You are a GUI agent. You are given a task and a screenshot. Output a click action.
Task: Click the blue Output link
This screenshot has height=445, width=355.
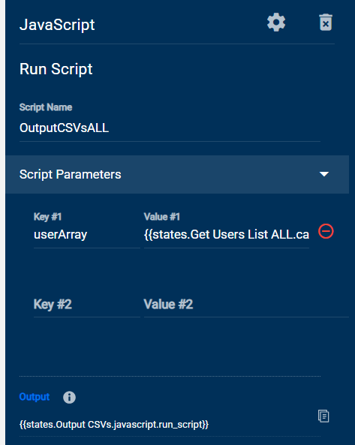coord(35,396)
